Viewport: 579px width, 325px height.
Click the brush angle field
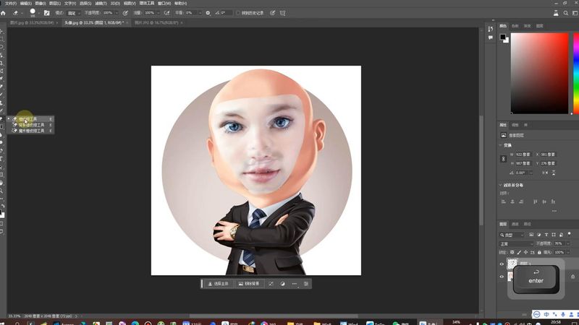226,13
